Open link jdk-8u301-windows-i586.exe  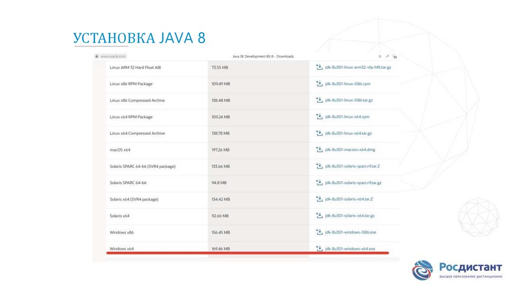(351, 232)
